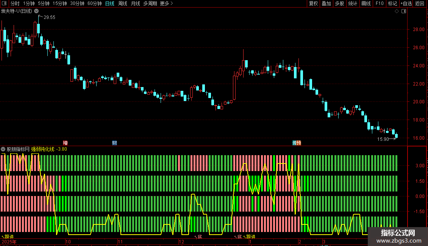The height and width of the screenshot is (246, 428).
Task: Expand the 更多 periods menu
Action: coord(166,3)
